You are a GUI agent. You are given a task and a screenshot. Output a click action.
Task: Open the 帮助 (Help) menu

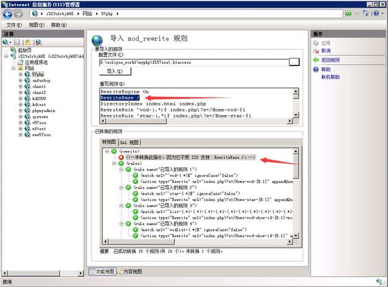tap(59, 25)
